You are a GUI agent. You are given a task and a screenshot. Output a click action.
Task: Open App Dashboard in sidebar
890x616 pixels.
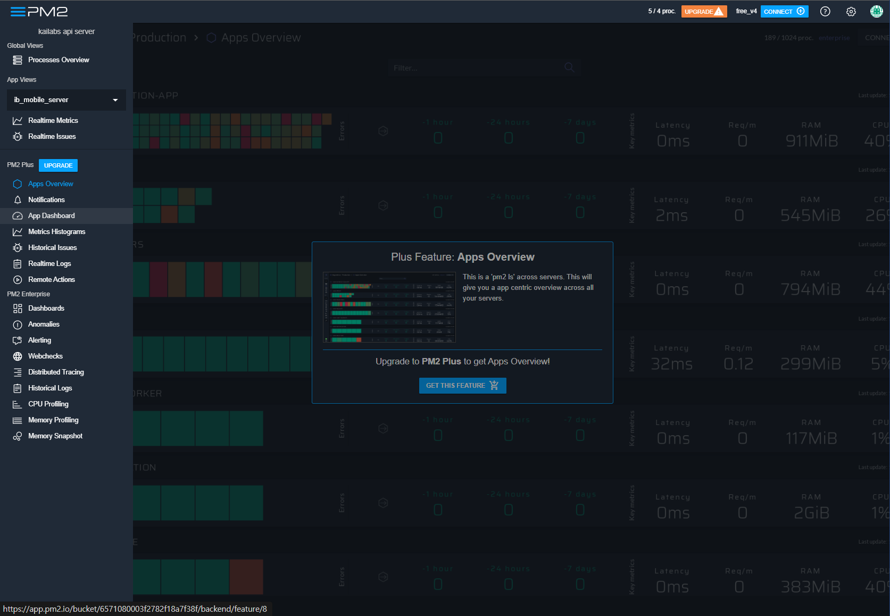[66, 216]
